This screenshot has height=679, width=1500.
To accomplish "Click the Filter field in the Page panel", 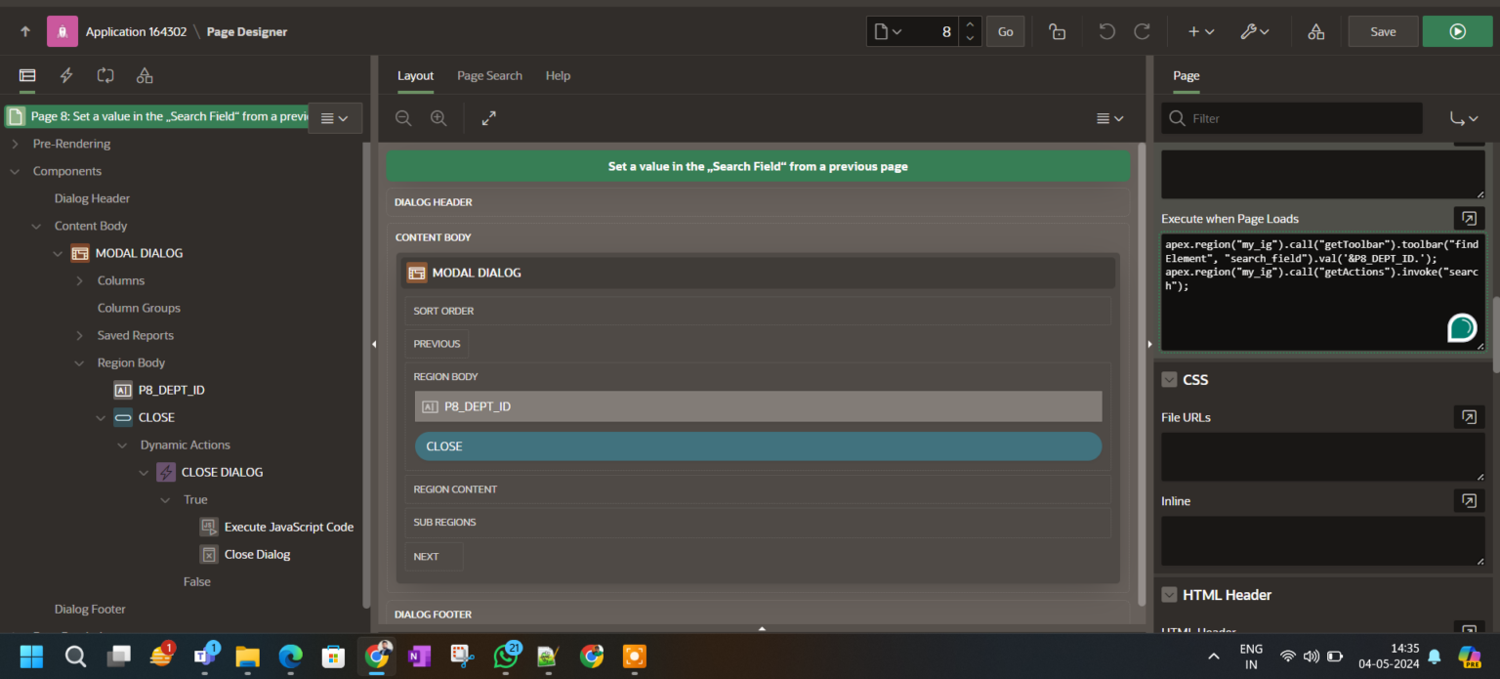I will coord(1291,117).
